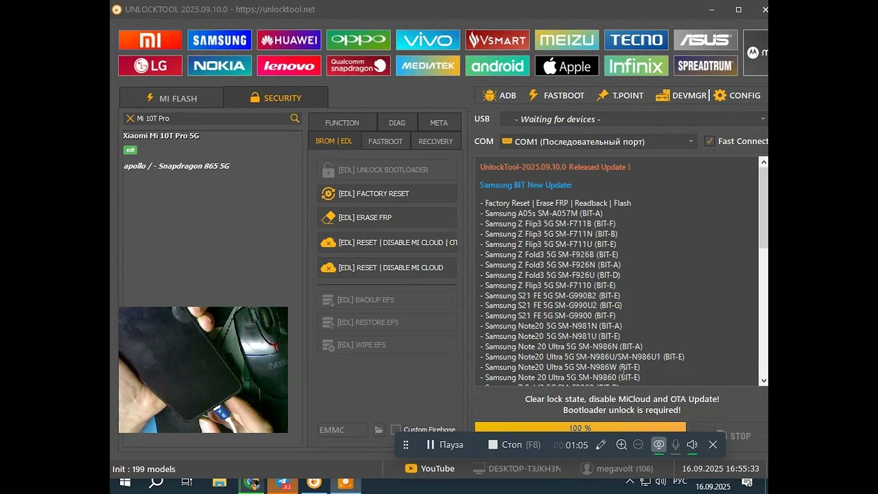The width and height of the screenshot is (878, 494).
Task: Select the OPPO brand tile
Action: click(x=359, y=40)
